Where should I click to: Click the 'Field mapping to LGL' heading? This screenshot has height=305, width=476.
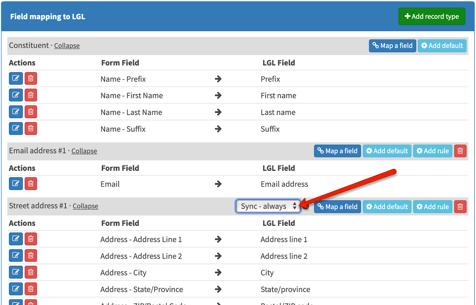48,17
